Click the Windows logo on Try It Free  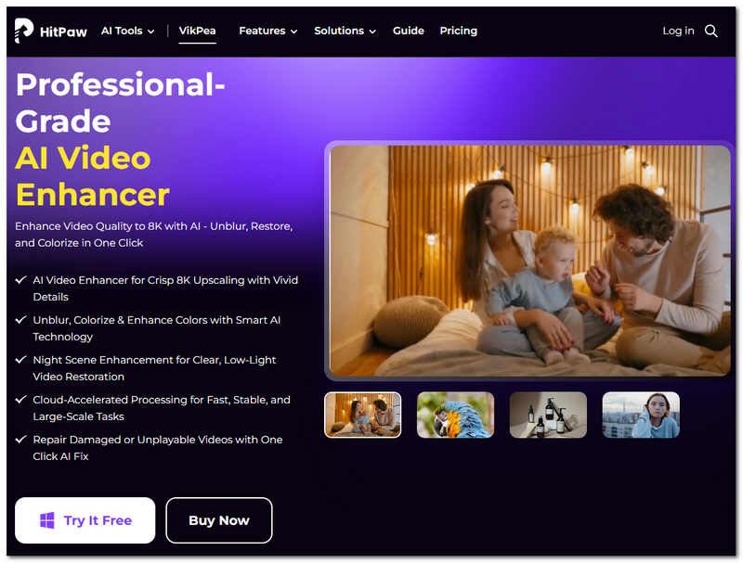pos(47,520)
